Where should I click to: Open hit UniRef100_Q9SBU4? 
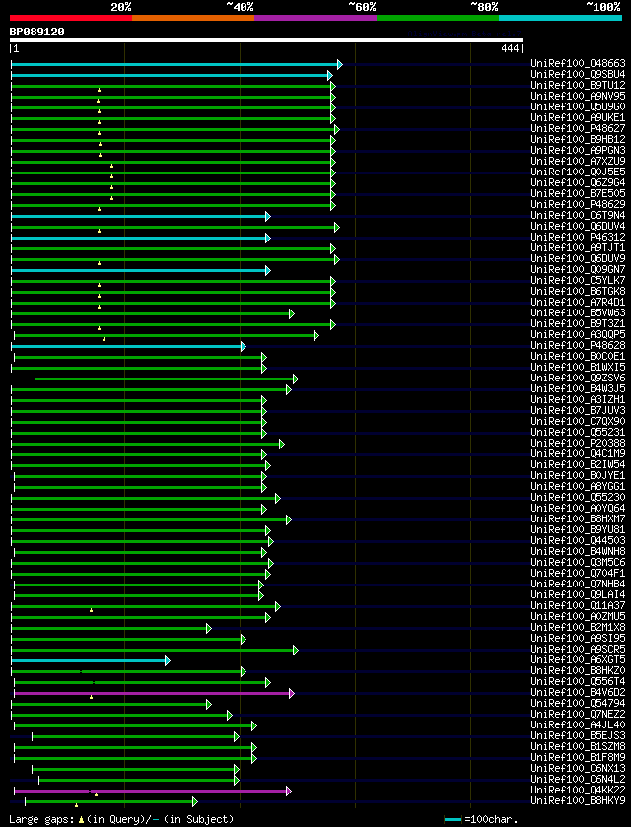[578, 75]
